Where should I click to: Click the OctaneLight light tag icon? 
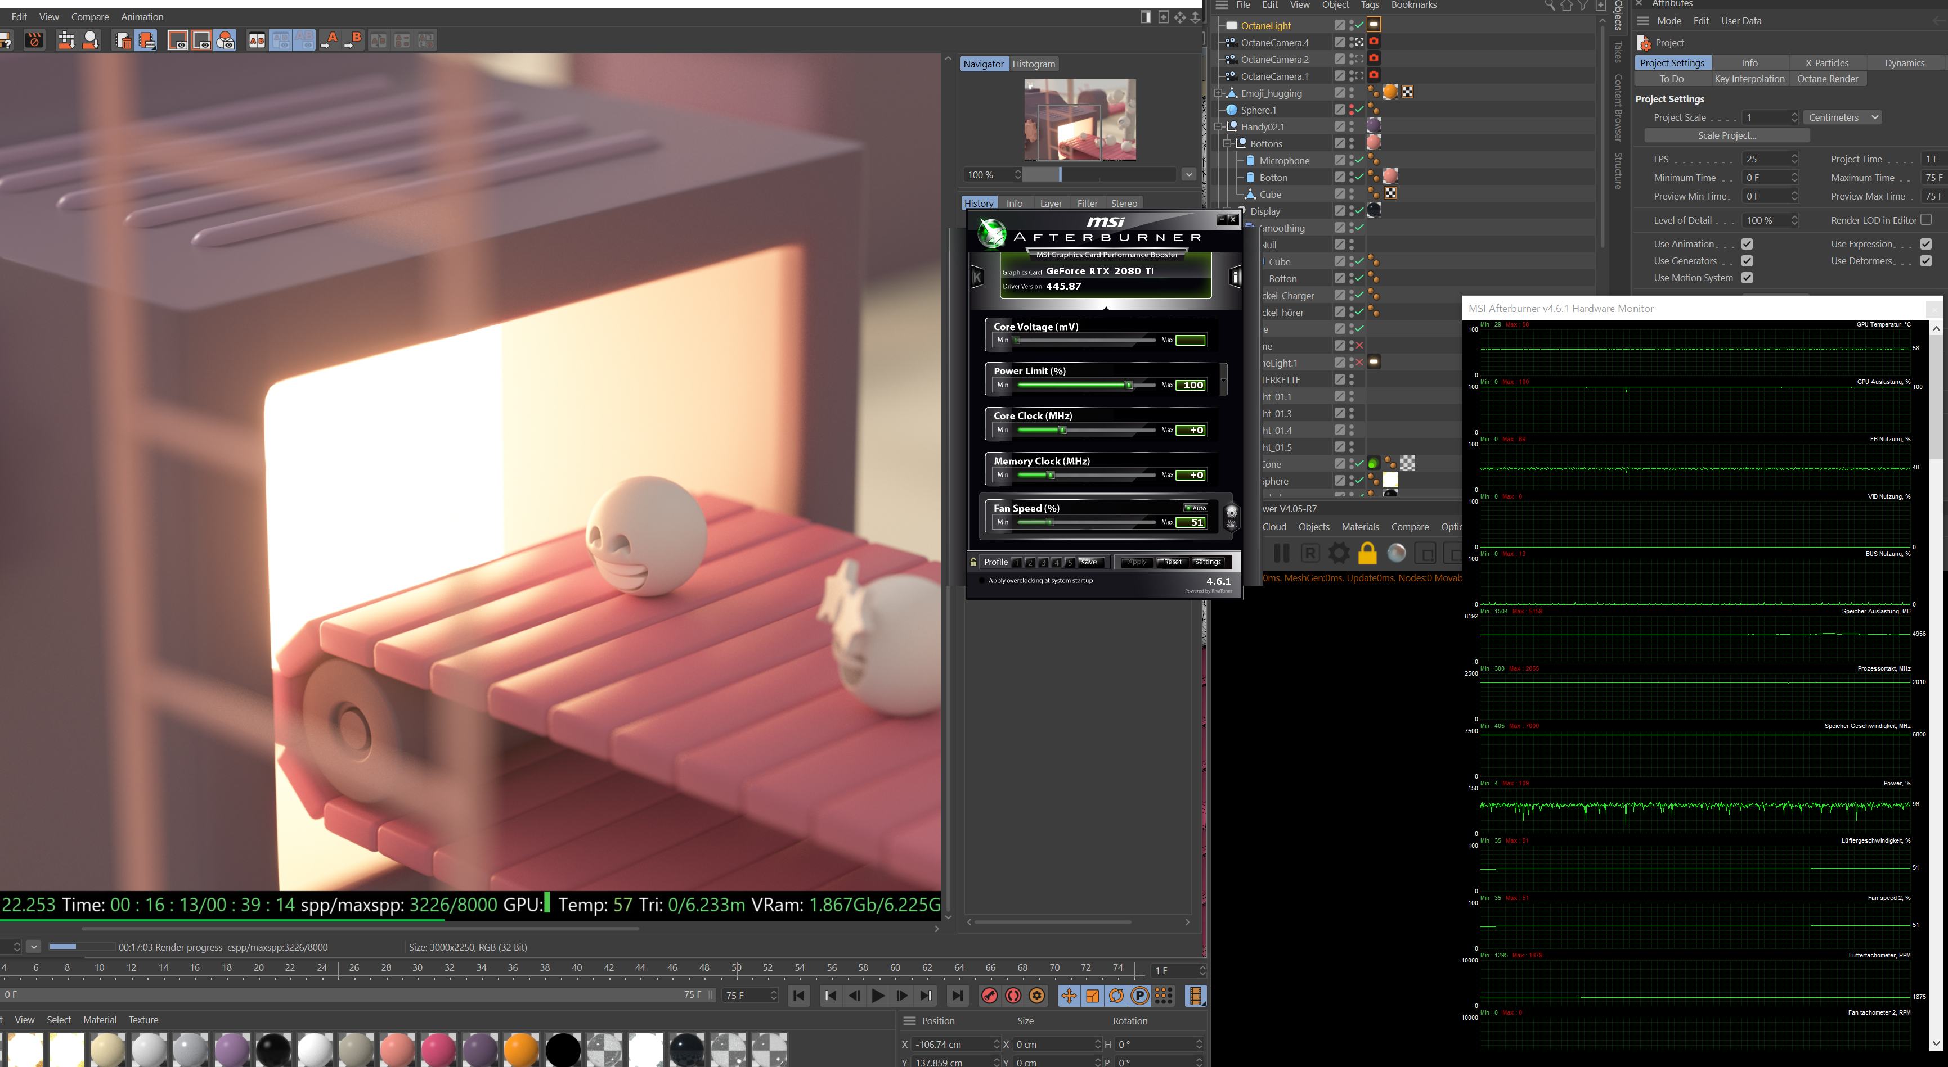(1374, 25)
